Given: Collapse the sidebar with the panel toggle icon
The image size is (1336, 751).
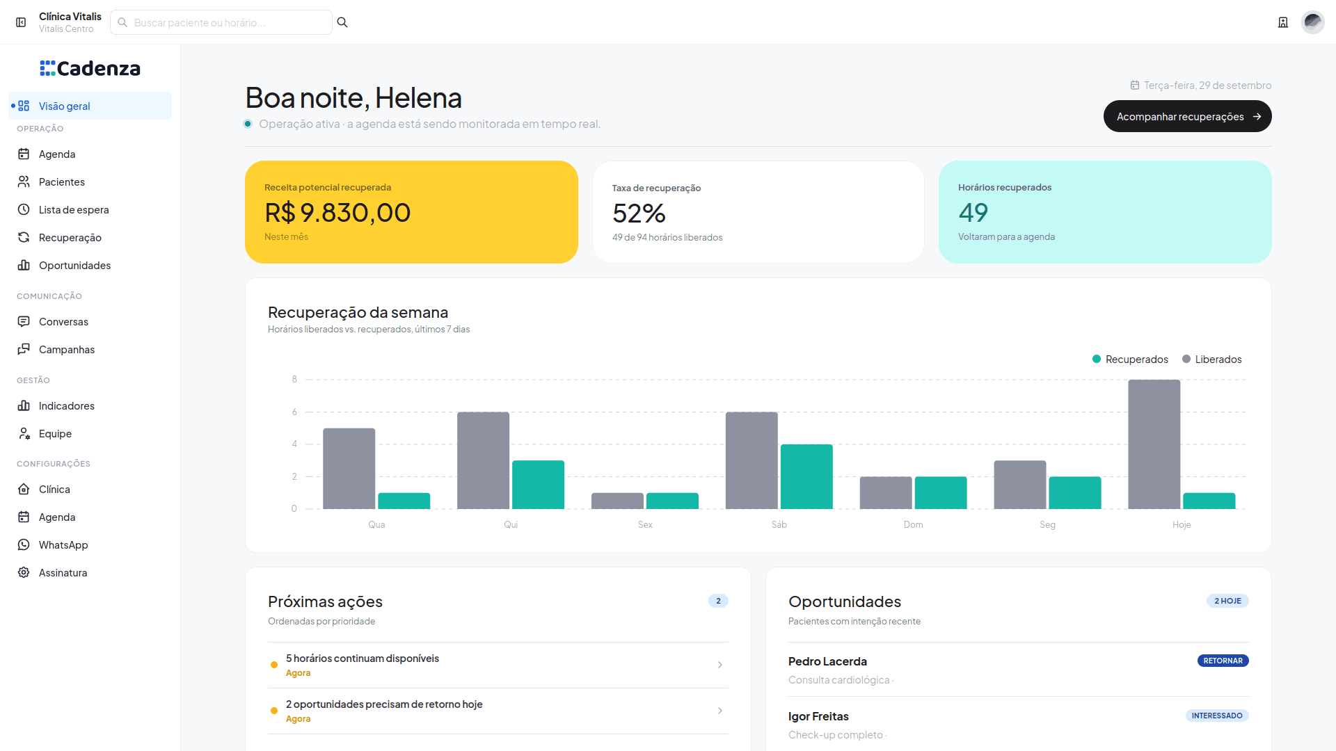Looking at the screenshot, I should 21,22.
